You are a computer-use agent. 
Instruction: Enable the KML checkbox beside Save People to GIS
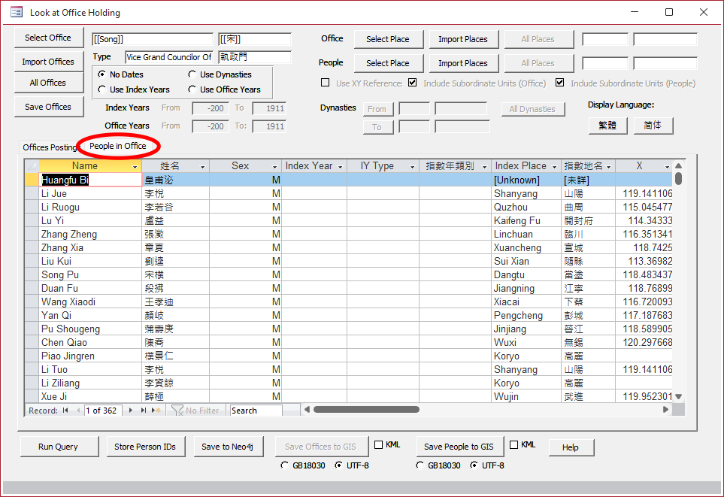pyautogui.click(x=514, y=445)
